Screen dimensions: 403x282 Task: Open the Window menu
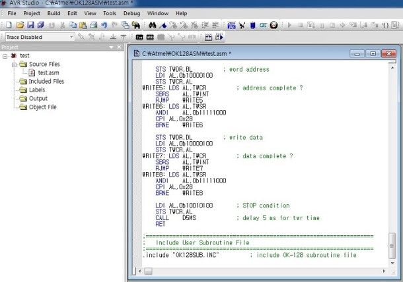tap(158, 13)
